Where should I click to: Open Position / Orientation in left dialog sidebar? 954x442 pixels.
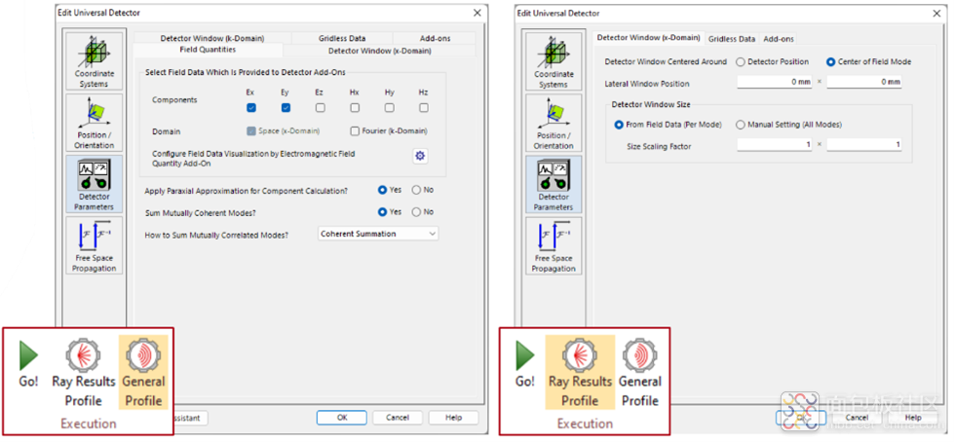(x=95, y=123)
